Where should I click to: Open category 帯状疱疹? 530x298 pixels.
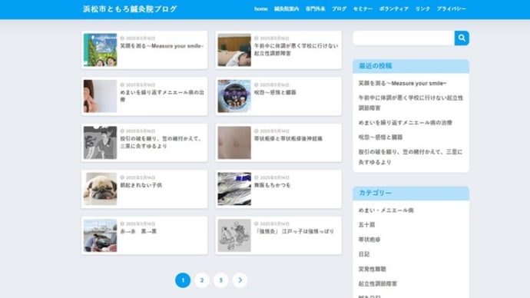369,240
